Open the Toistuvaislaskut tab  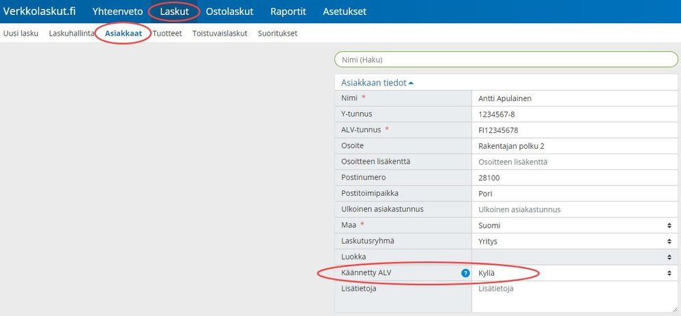click(220, 33)
